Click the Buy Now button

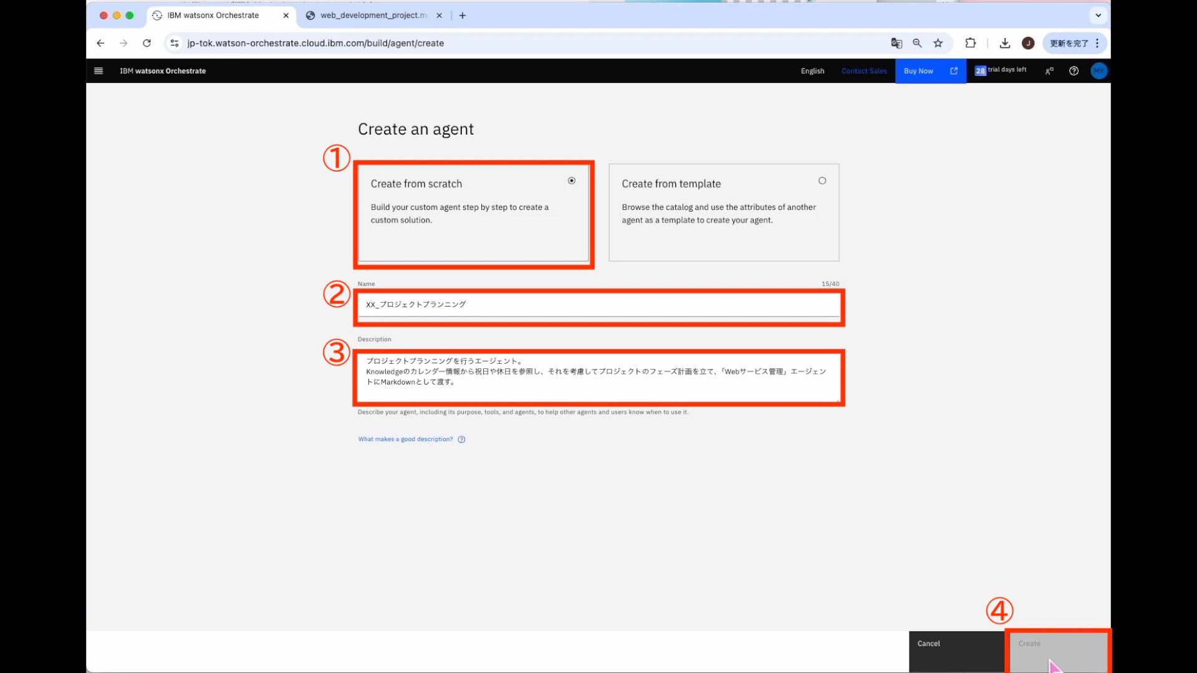pos(930,71)
